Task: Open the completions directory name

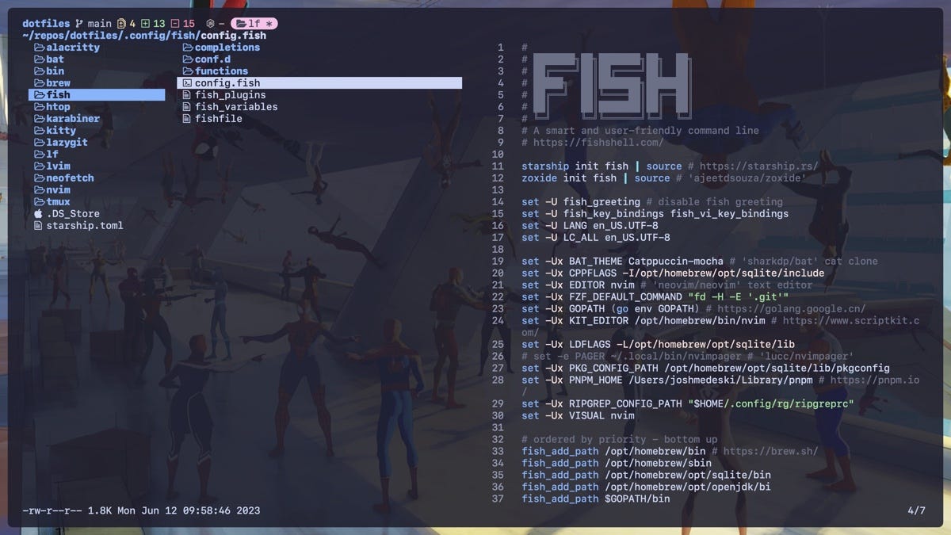Action: (227, 48)
